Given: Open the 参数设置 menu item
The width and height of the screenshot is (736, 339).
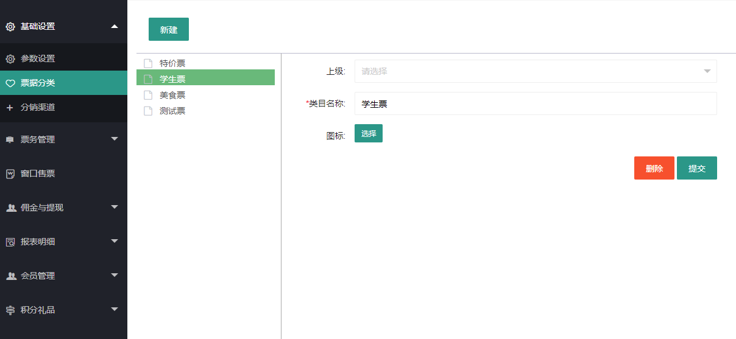Looking at the screenshot, I should (x=38, y=59).
